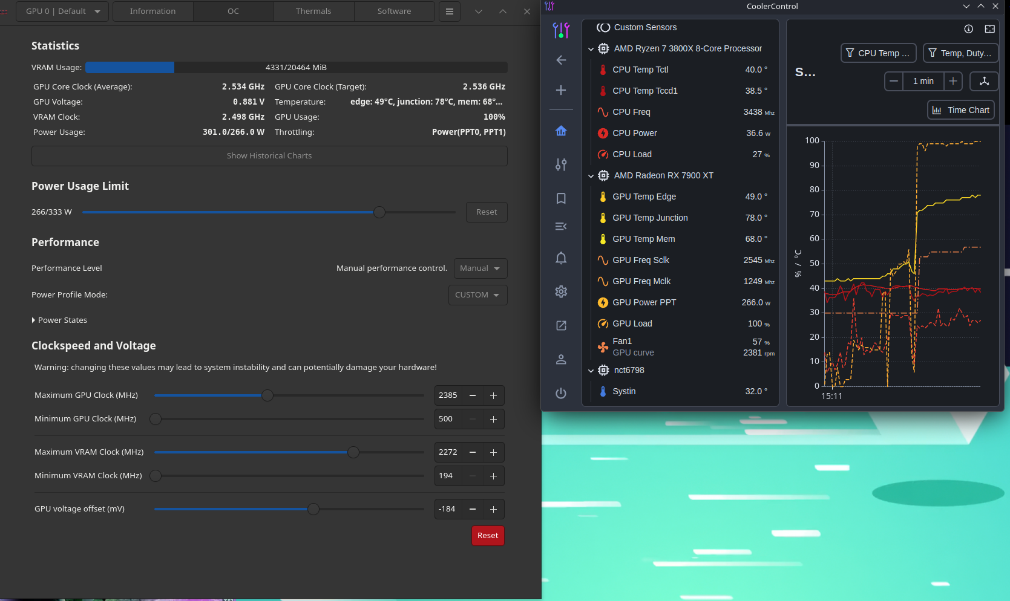The height and width of the screenshot is (601, 1010).
Task: Switch to the Thermals tab
Action: (x=313, y=11)
